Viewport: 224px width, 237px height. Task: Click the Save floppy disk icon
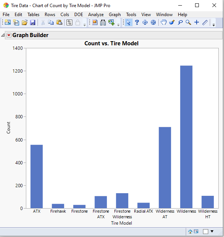coord(33,22)
